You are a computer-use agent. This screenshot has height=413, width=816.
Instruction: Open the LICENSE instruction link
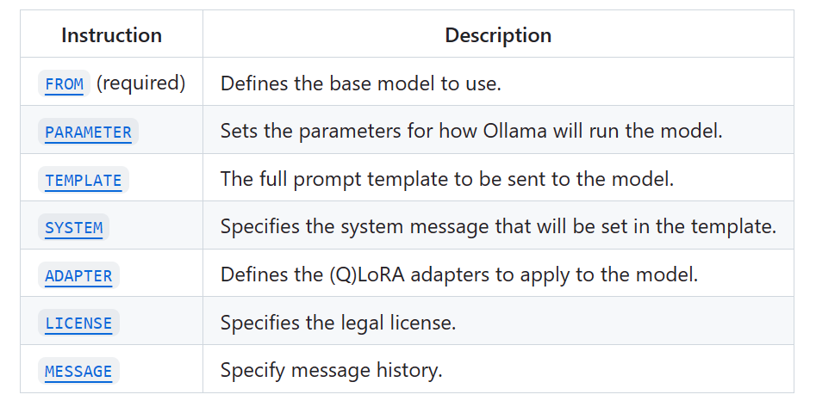(x=78, y=324)
